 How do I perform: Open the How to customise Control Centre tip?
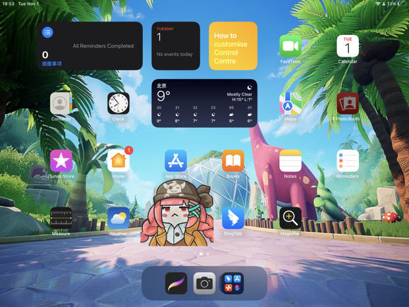tap(233, 46)
